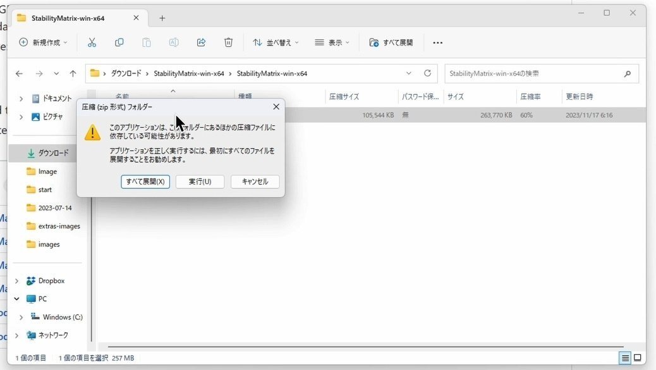Select ダウンロード in the navigation pane
The height and width of the screenshot is (370, 656).
(47, 153)
